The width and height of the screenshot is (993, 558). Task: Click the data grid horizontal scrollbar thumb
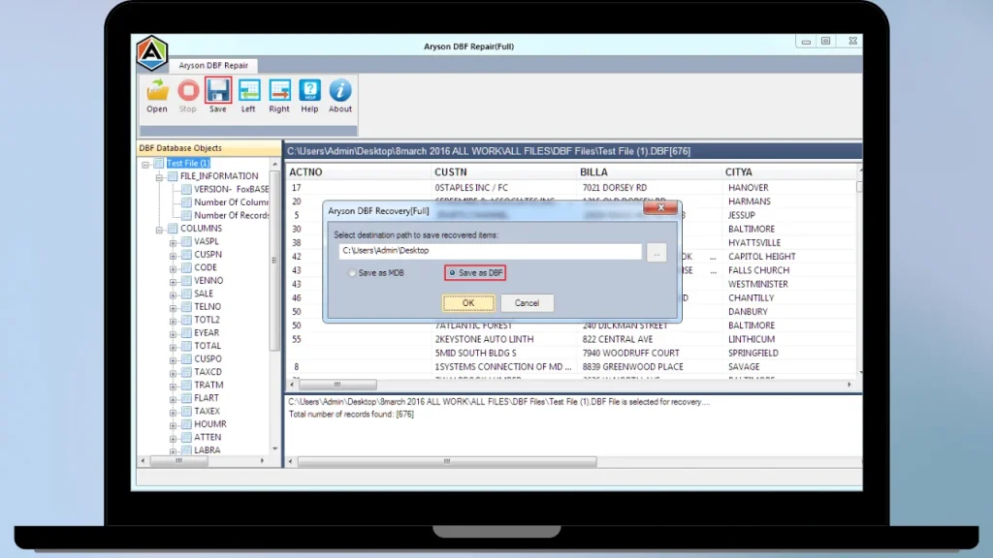pos(337,385)
